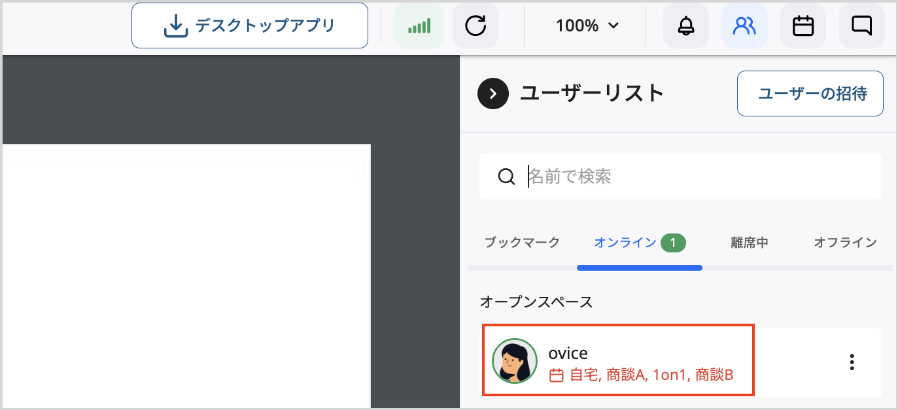Open the user list people icon

pyautogui.click(x=744, y=26)
